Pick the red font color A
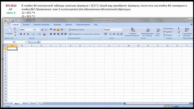This screenshot has height=109, width=194. (44, 34)
